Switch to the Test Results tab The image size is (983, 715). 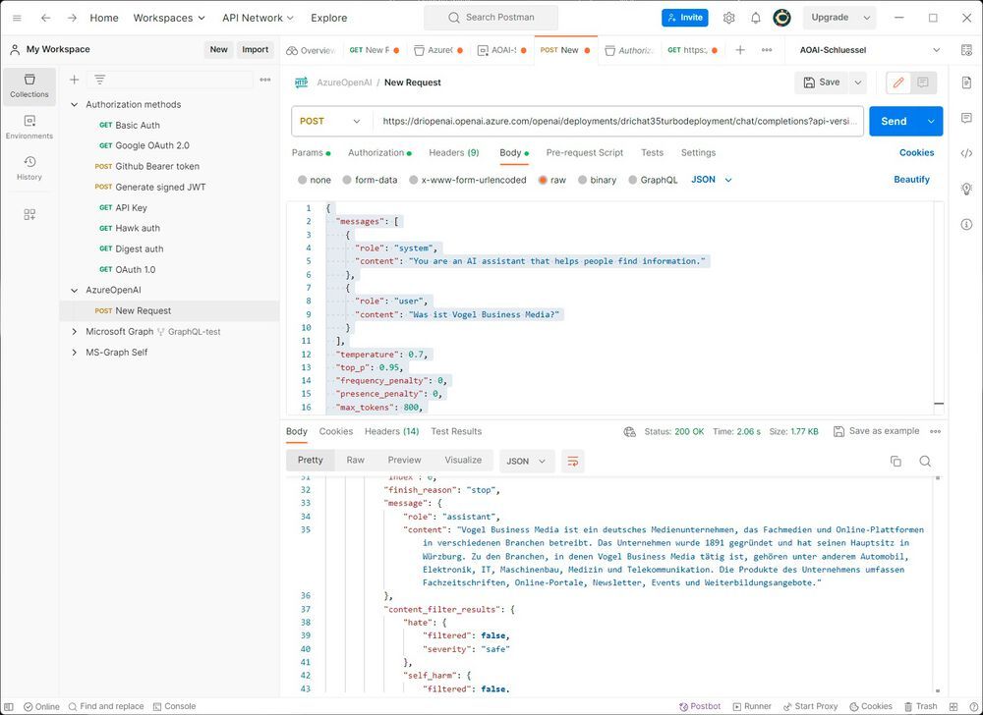tap(456, 431)
